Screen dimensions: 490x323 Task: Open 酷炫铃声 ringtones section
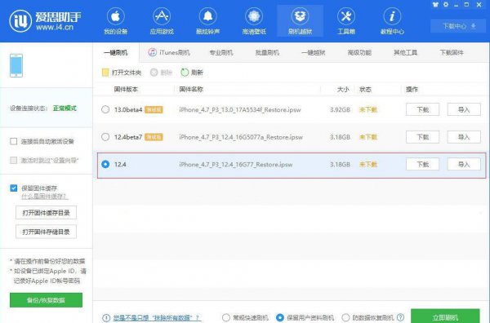(x=207, y=21)
